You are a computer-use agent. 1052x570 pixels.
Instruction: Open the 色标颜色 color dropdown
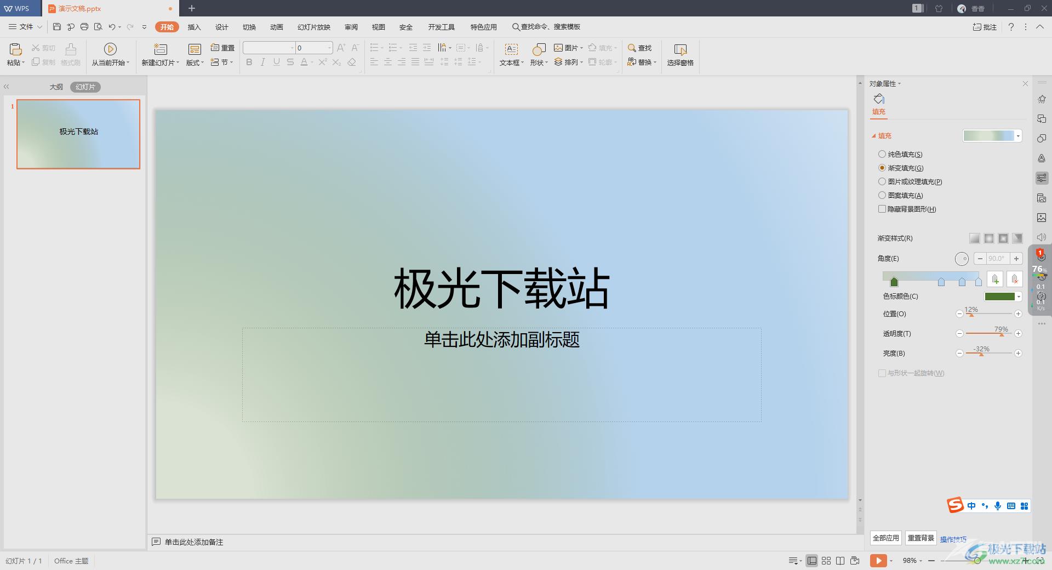[1019, 297]
